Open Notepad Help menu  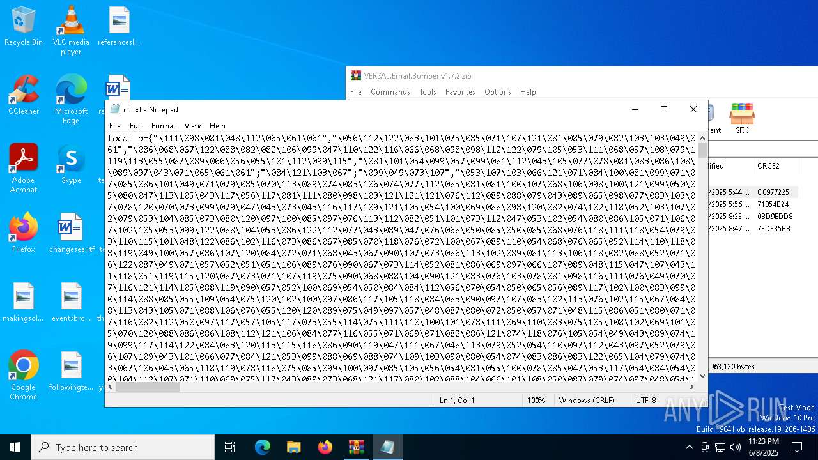point(218,126)
